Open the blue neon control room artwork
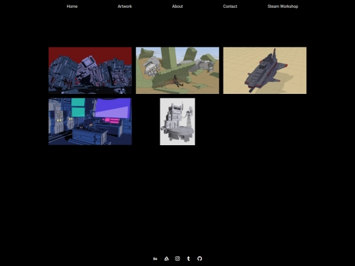355x266 pixels. click(x=90, y=122)
